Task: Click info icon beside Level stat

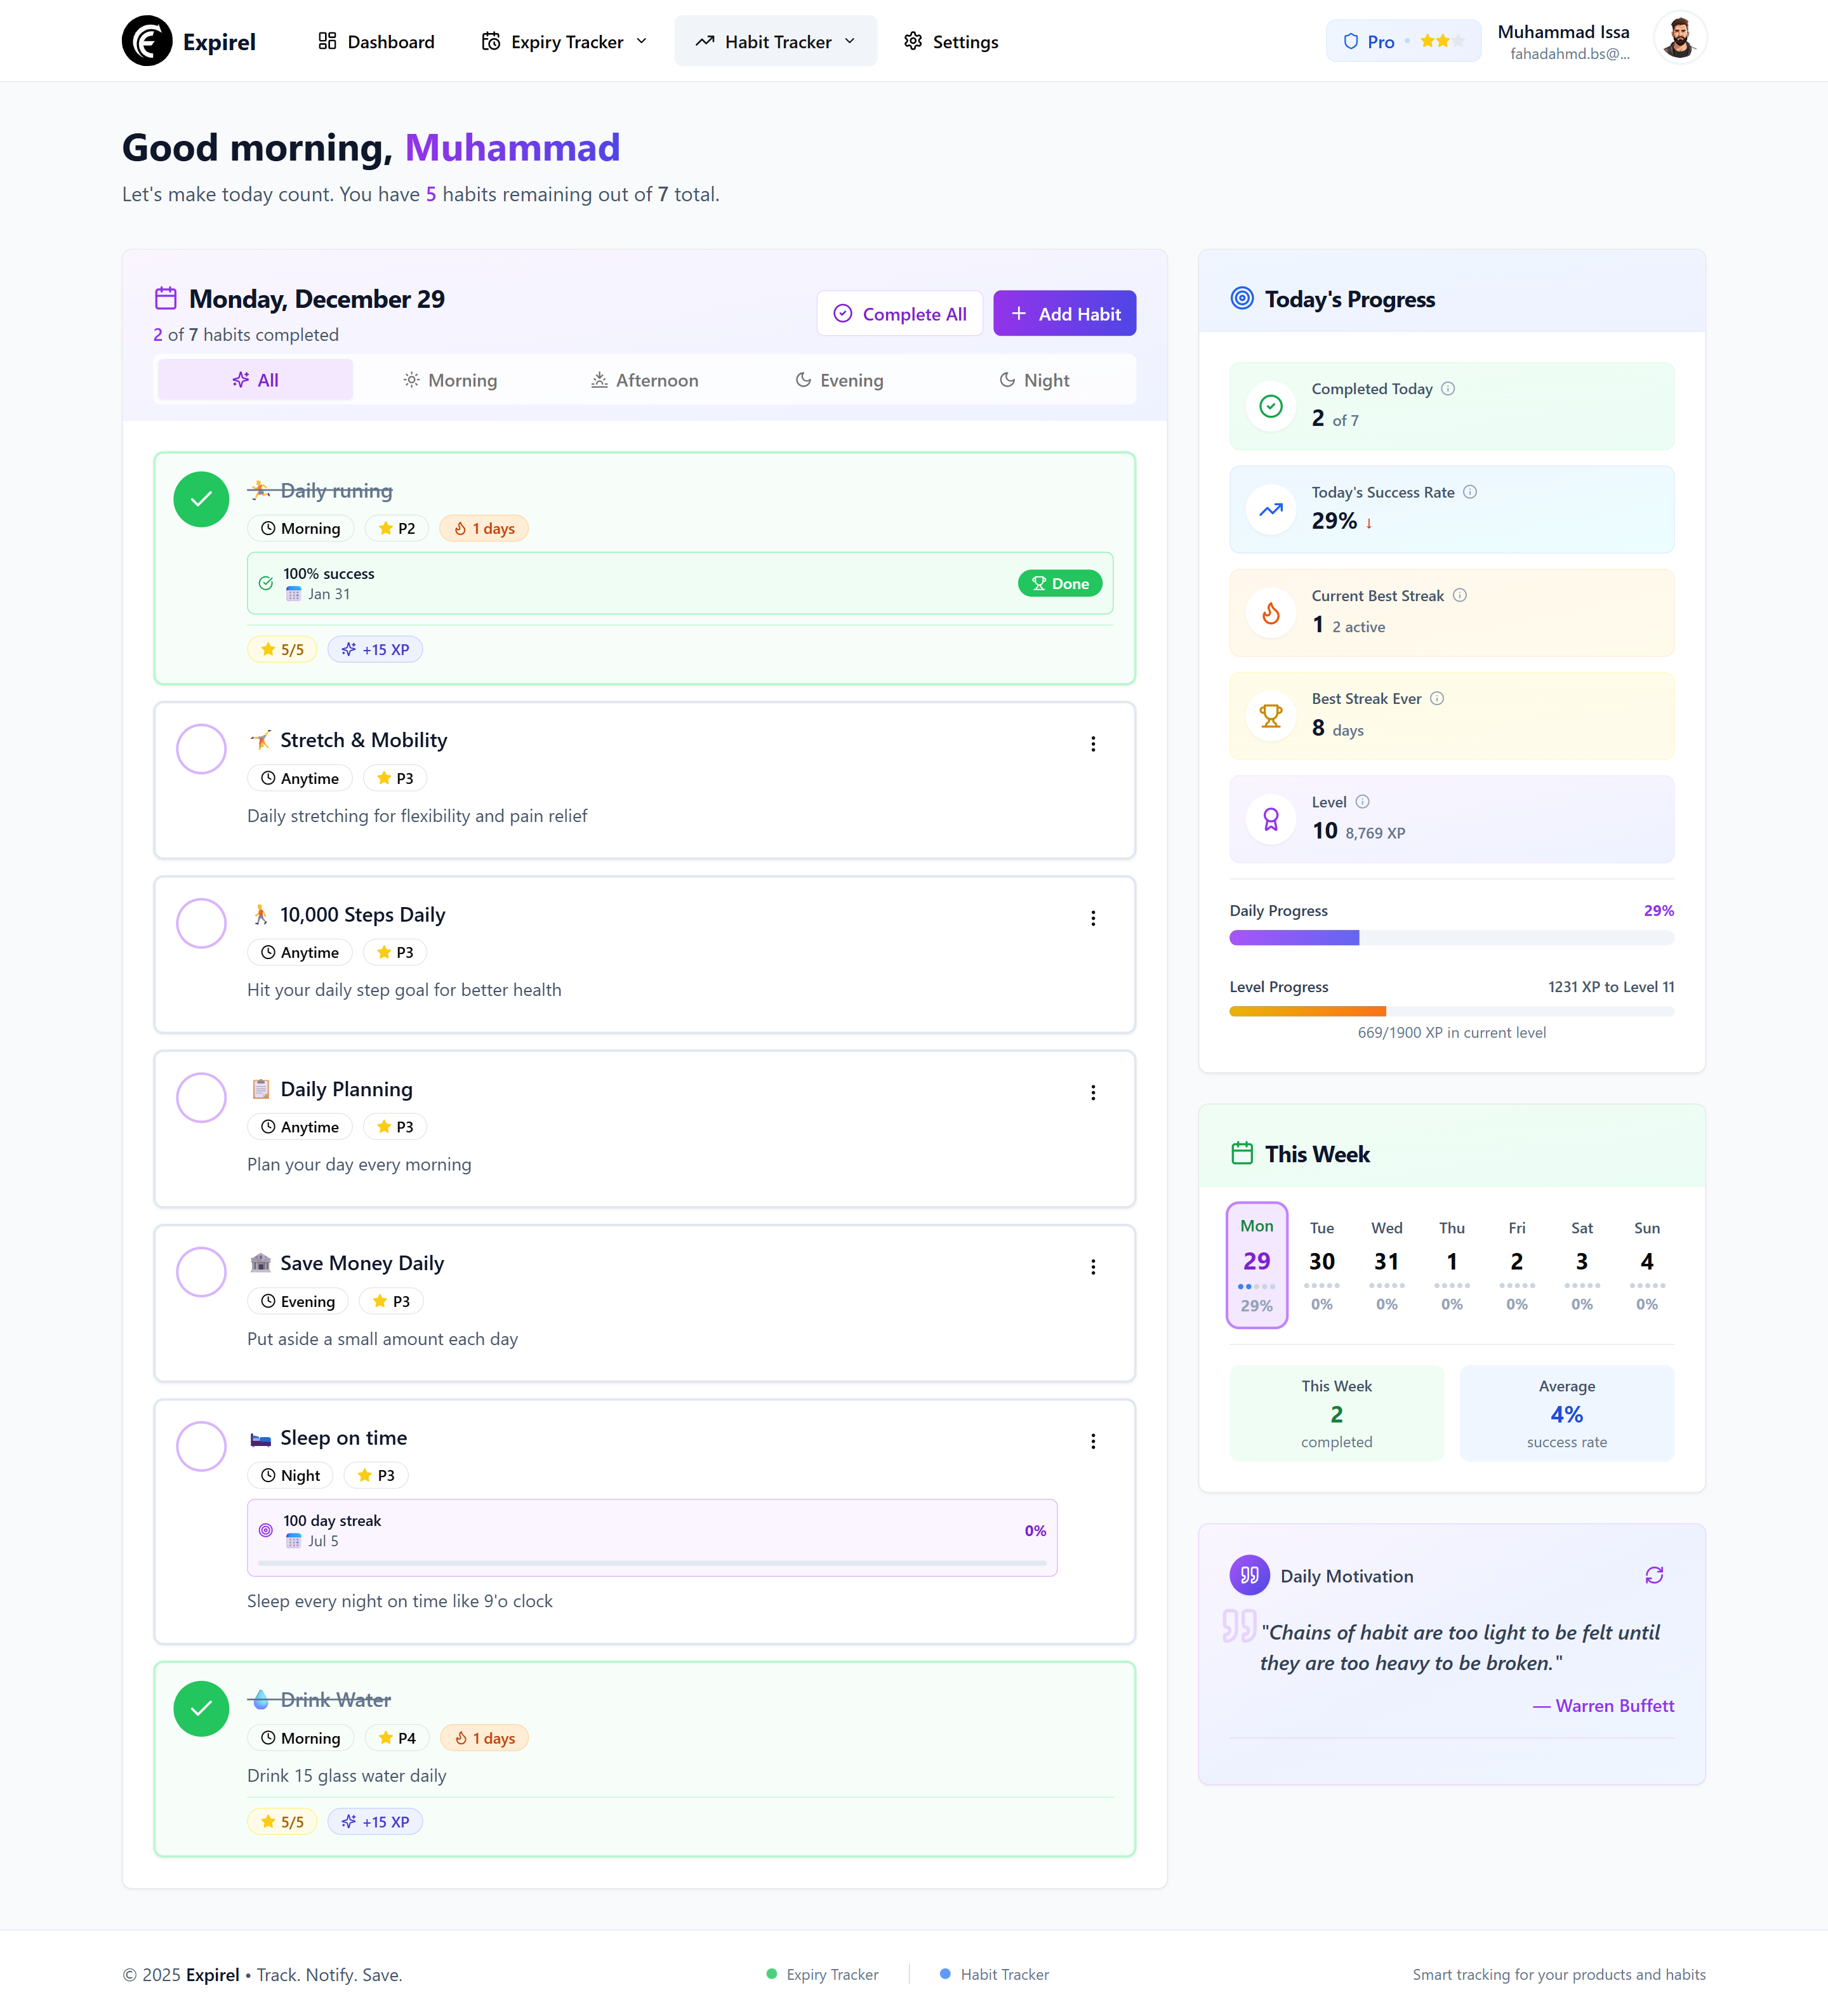Action: pos(1363,801)
